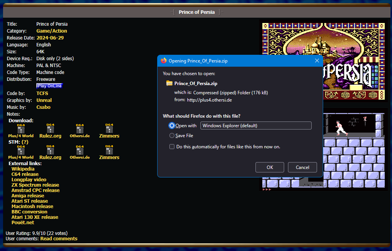The image size is (392, 251).
Task: Click the Rulez.org D64 disk icon under Download
Action: tap(50, 128)
